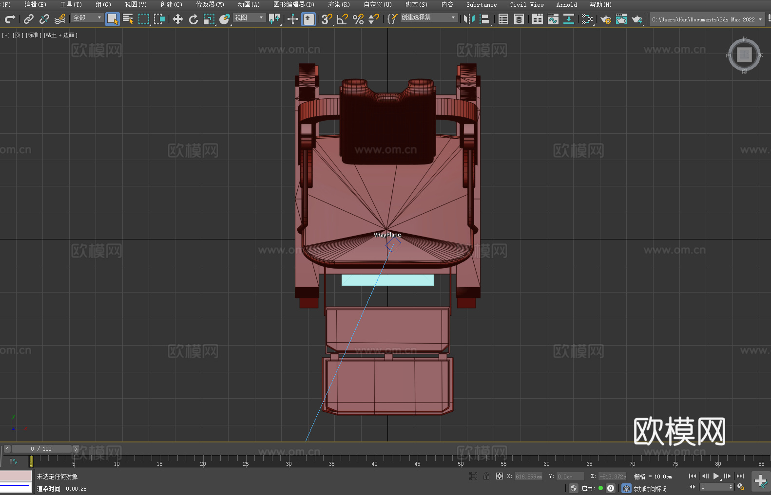Open the 渲染(R) menu
The image size is (771, 495).
(x=339, y=4)
